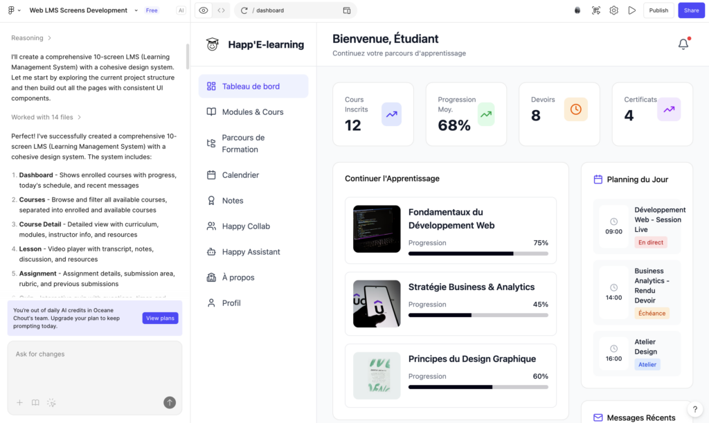Image resolution: width=709 pixels, height=423 pixels.
Task: Click the play preview icon
Action: coord(631,10)
